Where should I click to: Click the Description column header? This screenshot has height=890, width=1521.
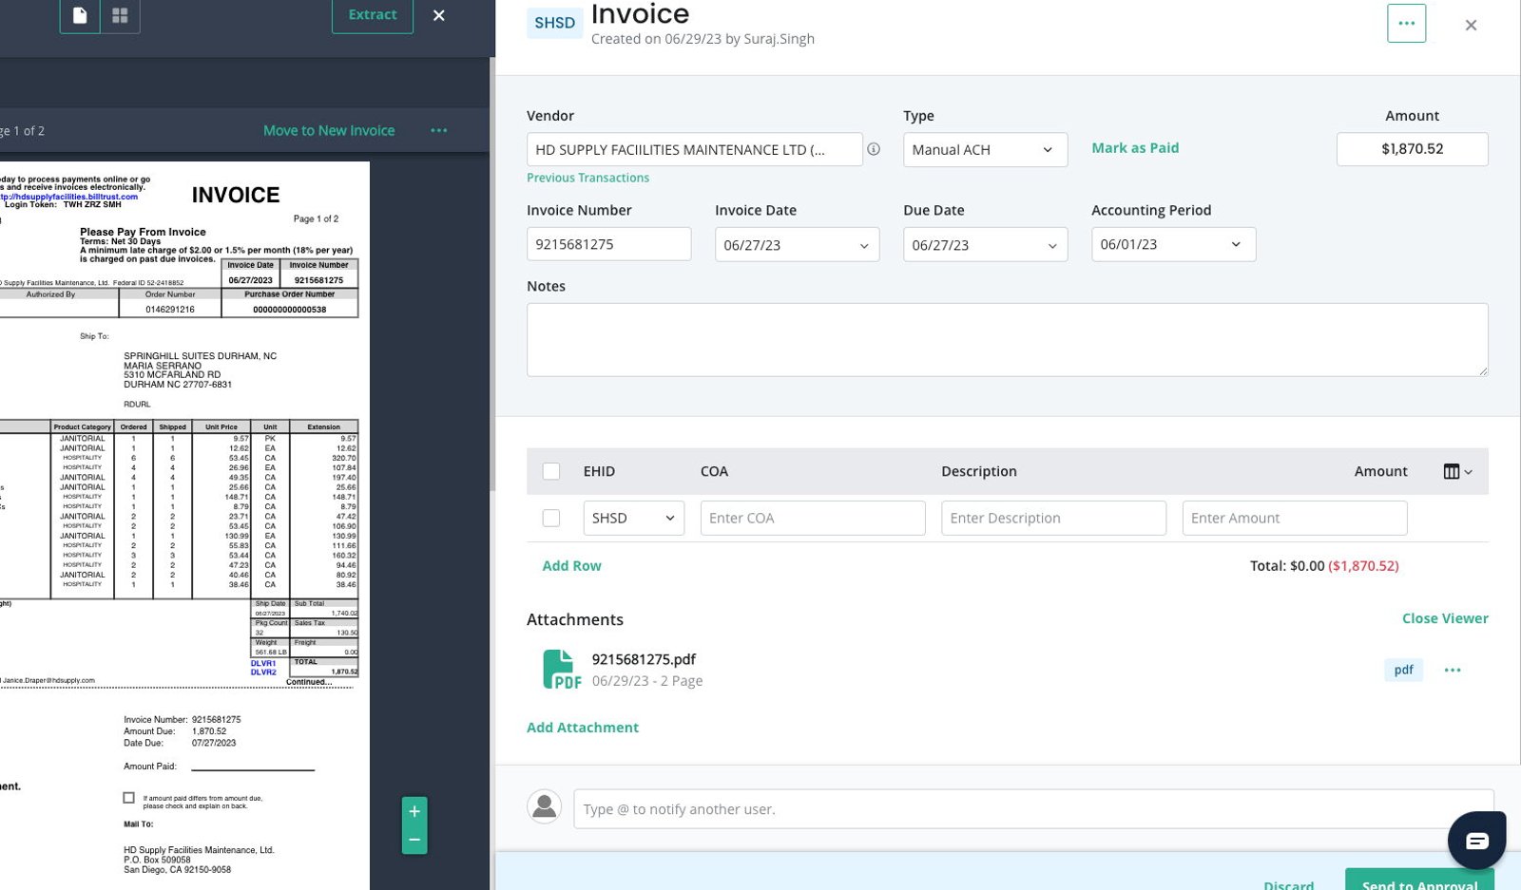tap(978, 471)
